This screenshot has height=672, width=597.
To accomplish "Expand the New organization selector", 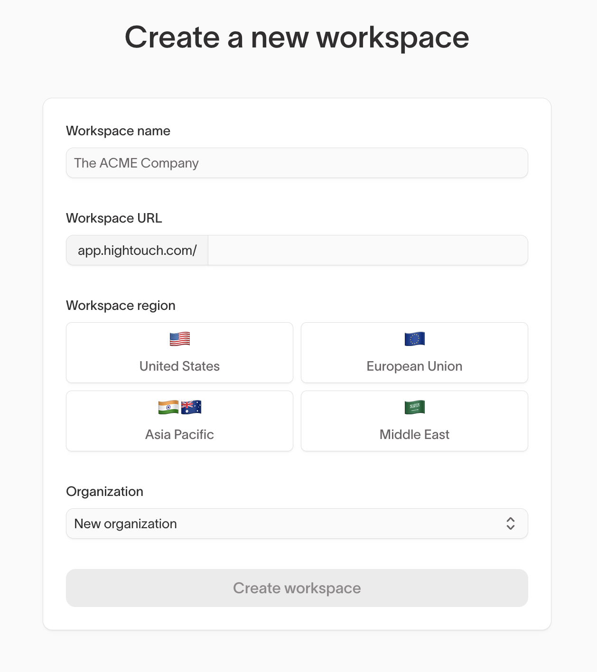I will pyautogui.click(x=297, y=523).
